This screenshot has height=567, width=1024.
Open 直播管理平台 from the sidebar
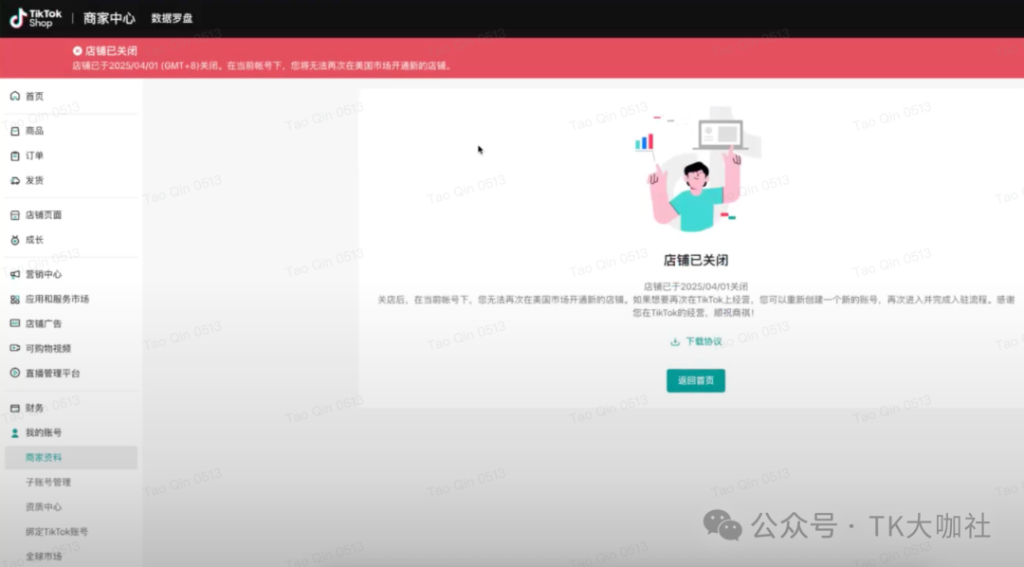[x=52, y=373]
